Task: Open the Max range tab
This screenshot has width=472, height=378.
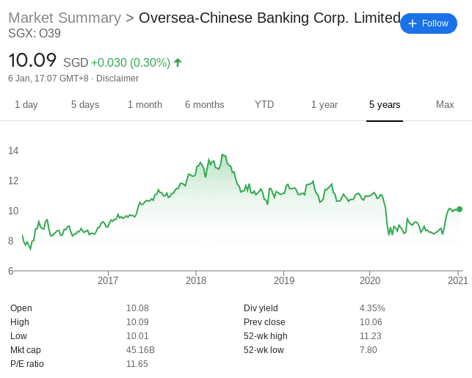Action: pyautogui.click(x=445, y=104)
